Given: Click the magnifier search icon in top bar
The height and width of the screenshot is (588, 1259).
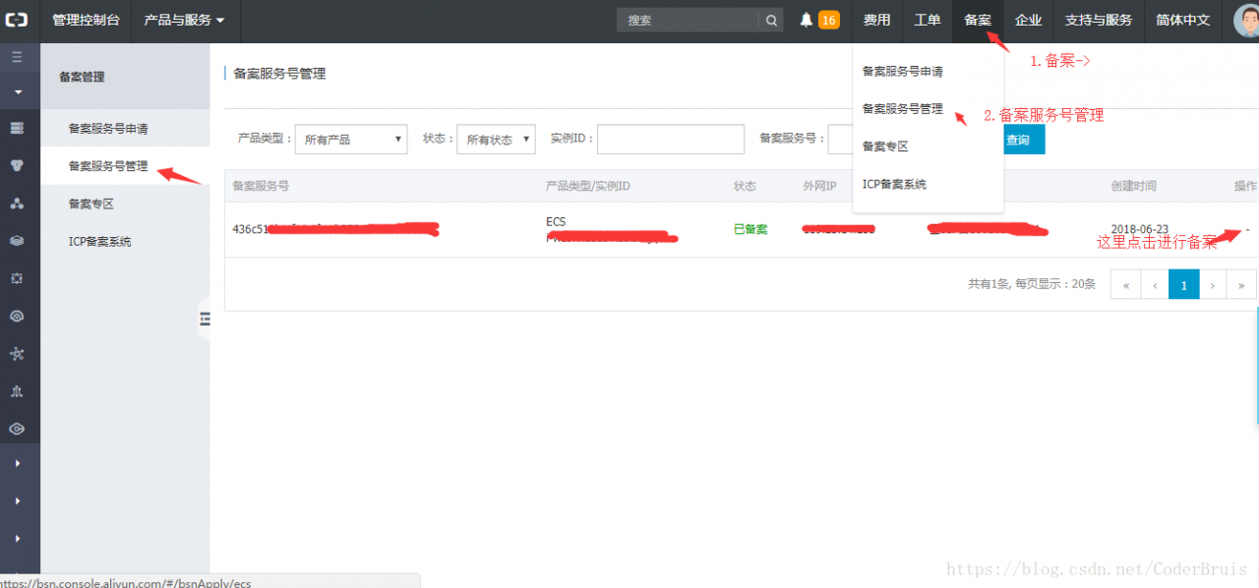Looking at the screenshot, I should (x=771, y=20).
